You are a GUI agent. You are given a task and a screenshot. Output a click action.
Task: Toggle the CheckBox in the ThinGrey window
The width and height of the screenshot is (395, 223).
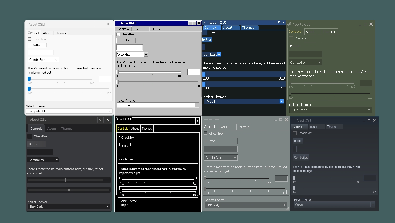[x=206, y=133]
